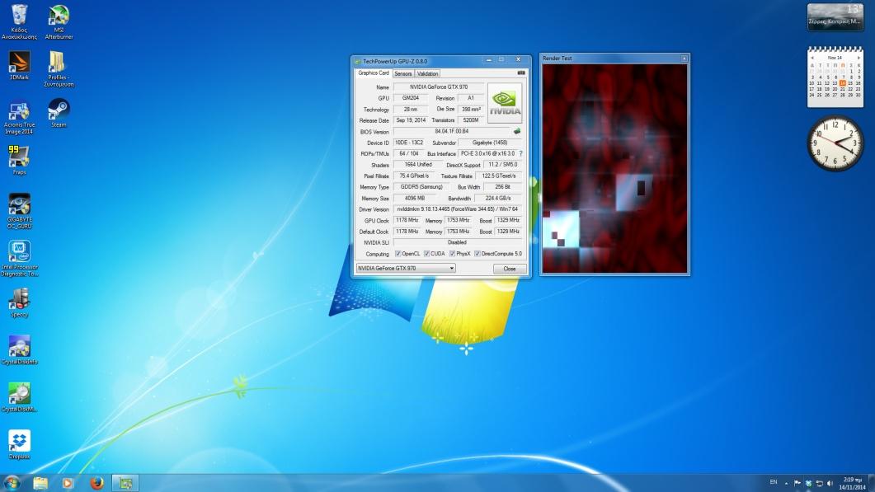Click the Close button in GPU-Z
Viewport: 875px width, 492px height.
coord(510,269)
